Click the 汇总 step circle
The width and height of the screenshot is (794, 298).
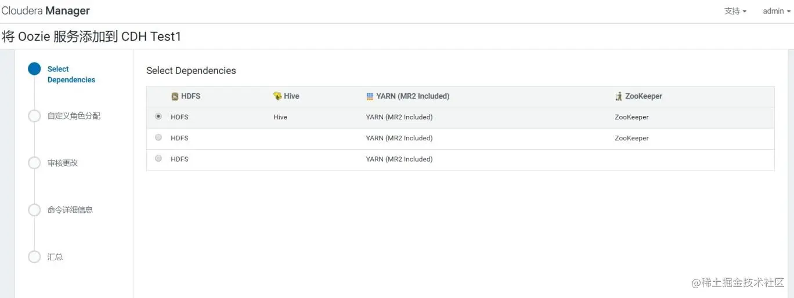(x=34, y=257)
